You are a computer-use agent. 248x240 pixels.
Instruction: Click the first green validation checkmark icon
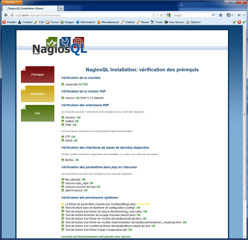click(234, 22)
